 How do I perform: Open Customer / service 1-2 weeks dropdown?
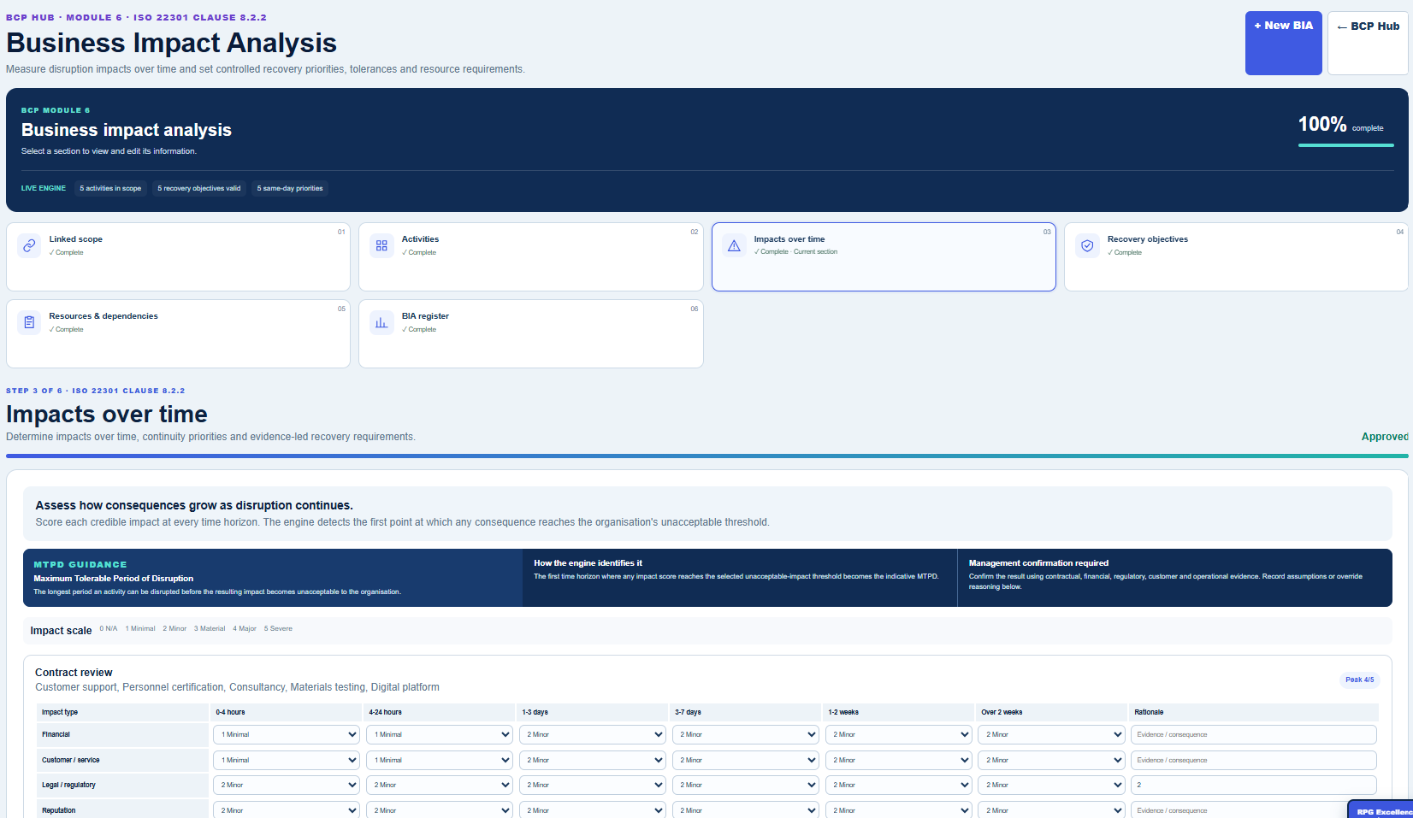coord(899,760)
